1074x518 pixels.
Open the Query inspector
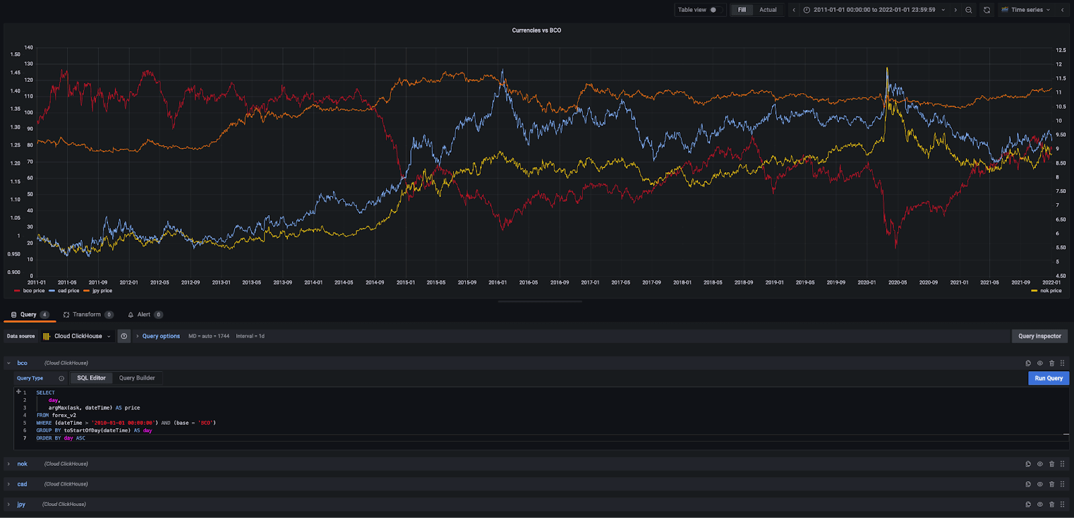[1039, 336]
